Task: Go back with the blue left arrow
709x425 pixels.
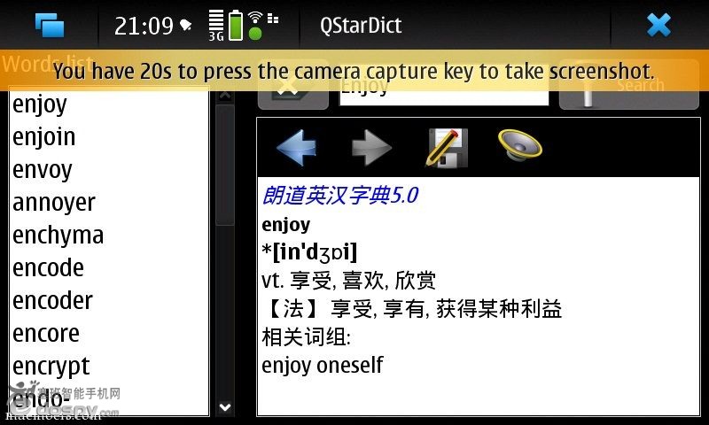Action: click(x=296, y=148)
